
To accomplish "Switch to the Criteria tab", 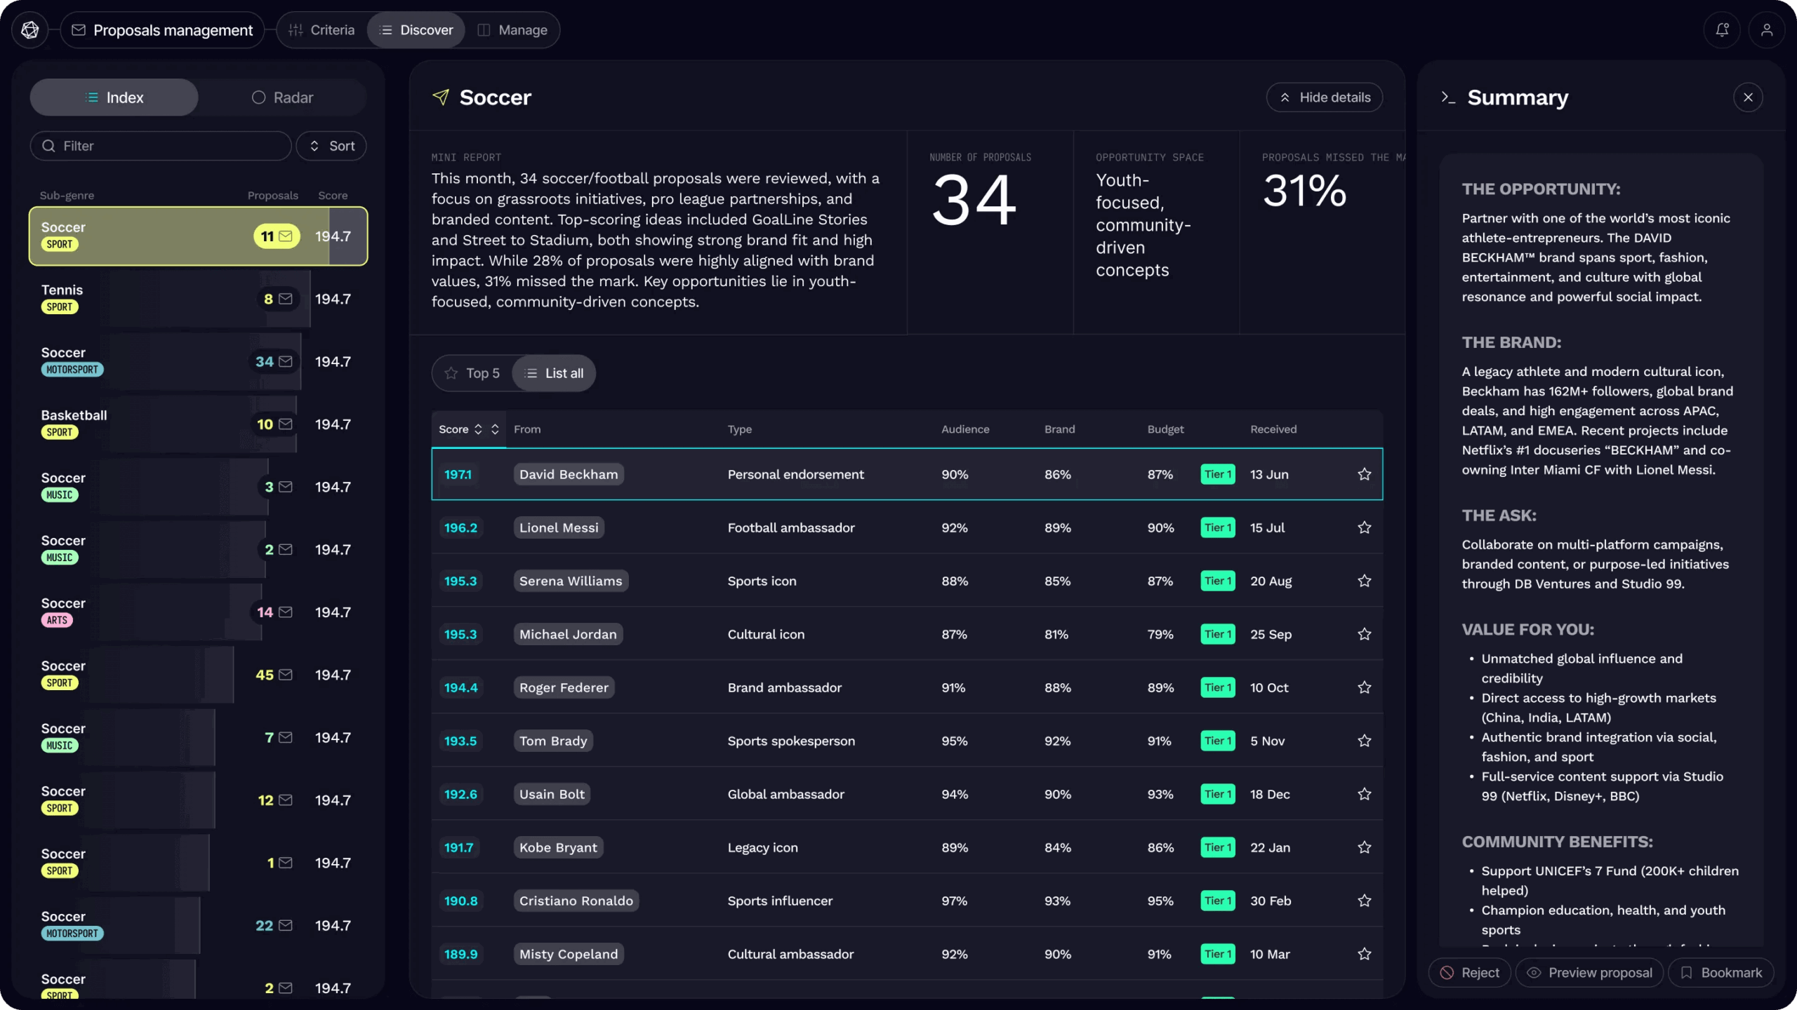I will [321, 30].
